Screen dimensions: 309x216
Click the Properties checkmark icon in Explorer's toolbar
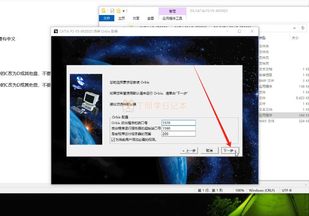click(112, 11)
